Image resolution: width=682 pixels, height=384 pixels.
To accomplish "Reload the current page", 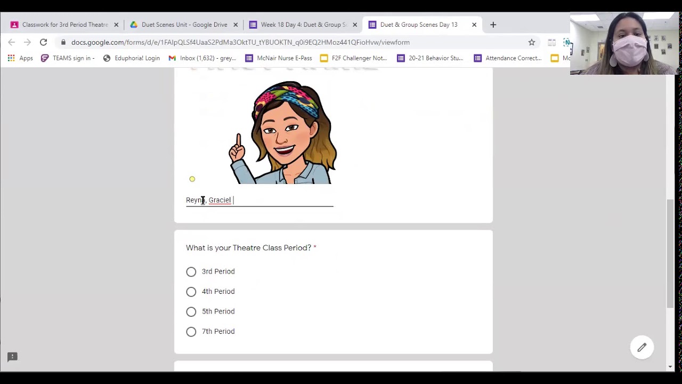I will pos(43,42).
